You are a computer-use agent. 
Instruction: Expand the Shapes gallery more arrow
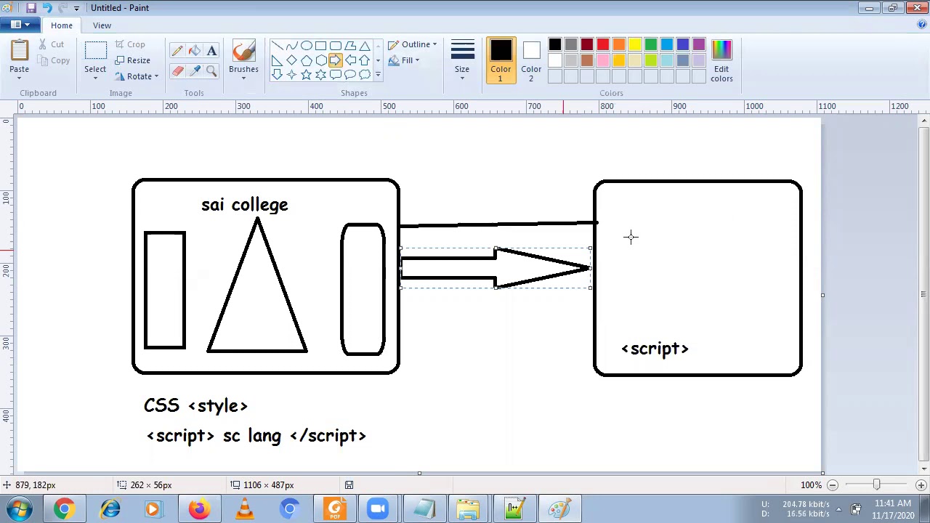pos(378,75)
